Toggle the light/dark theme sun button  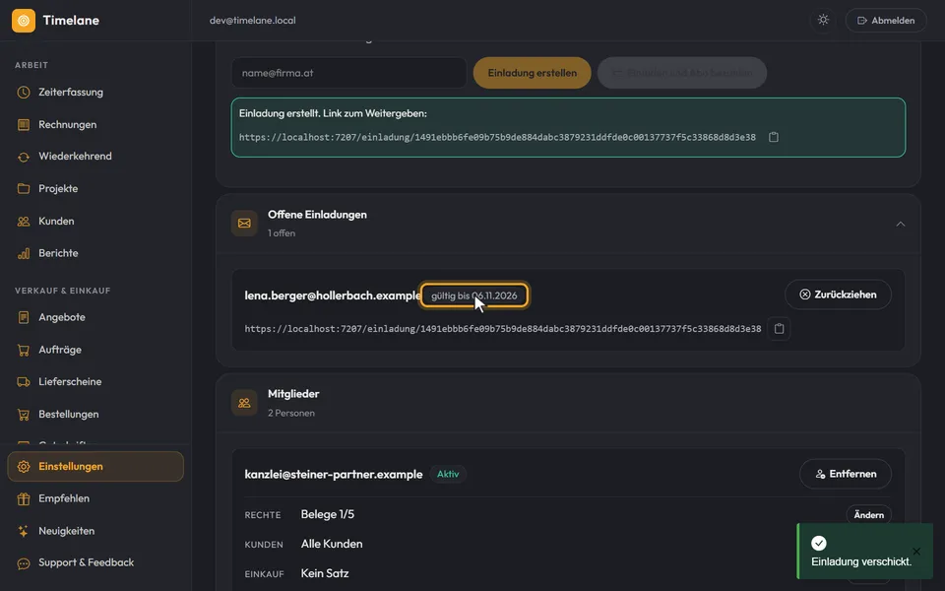823,20
